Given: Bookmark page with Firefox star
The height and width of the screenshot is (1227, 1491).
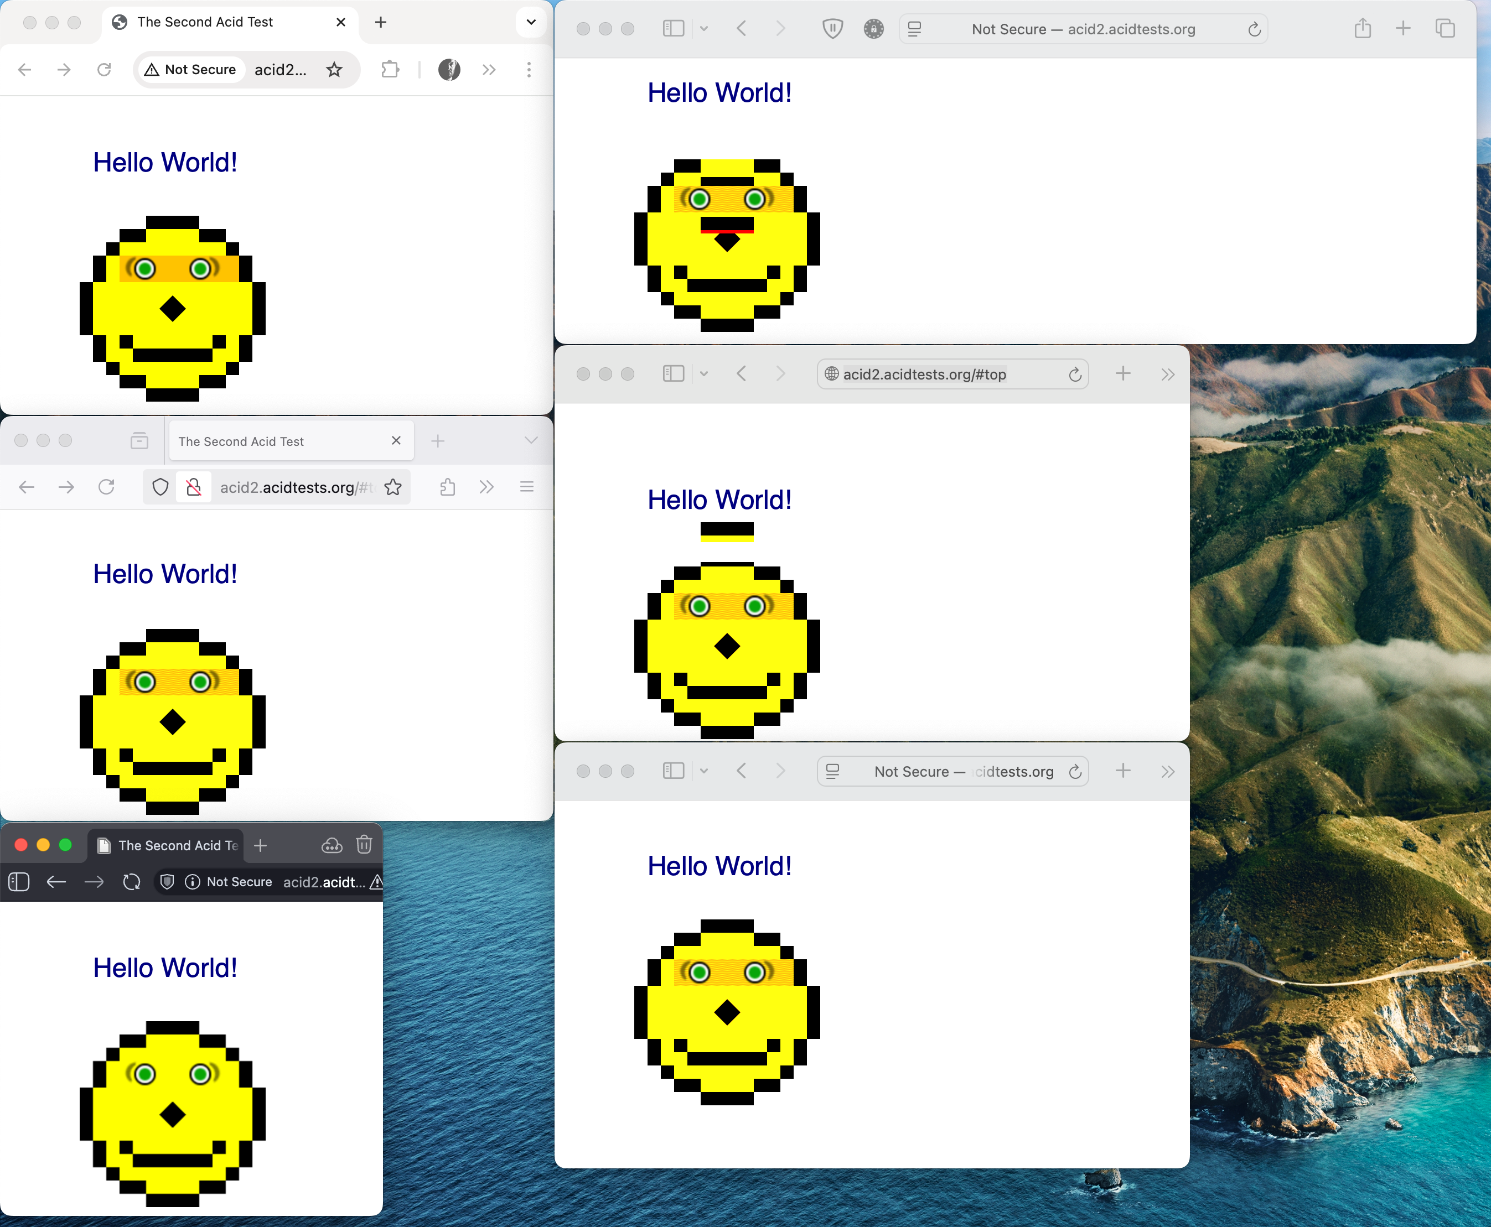Looking at the screenshot, I should (x=393, y=487).
